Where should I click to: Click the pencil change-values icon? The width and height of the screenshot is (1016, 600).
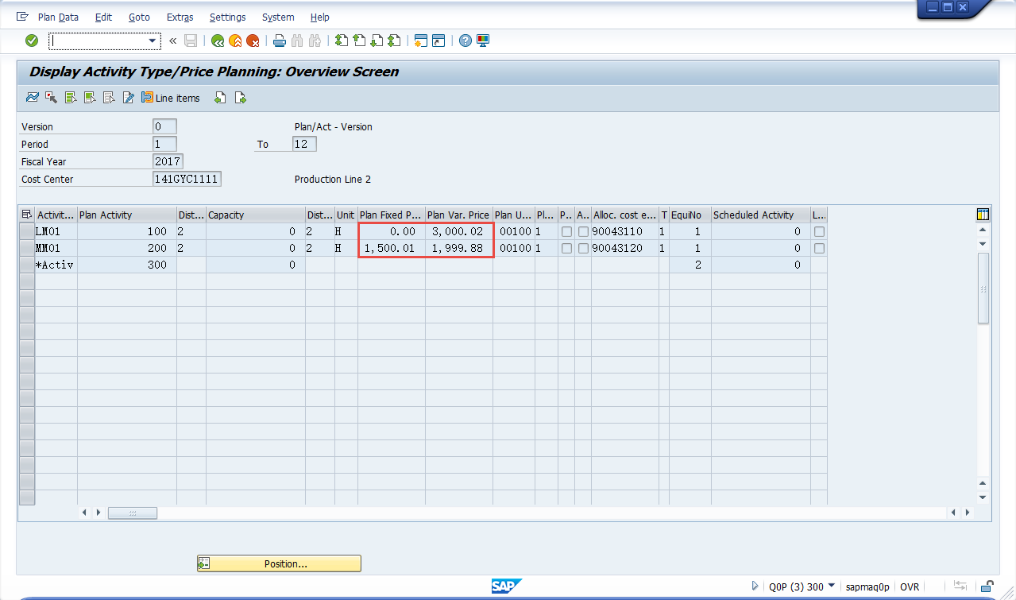coord(128,98)
